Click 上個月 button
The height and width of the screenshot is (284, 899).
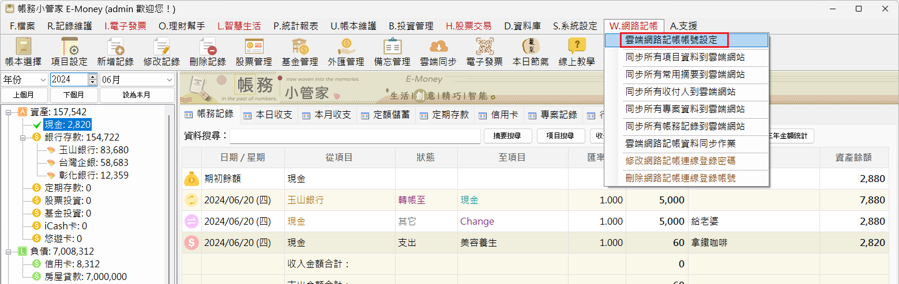[24, 96]
